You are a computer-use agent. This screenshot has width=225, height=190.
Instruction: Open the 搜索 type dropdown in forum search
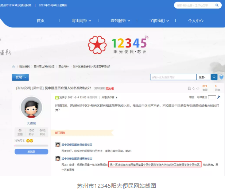203,77
